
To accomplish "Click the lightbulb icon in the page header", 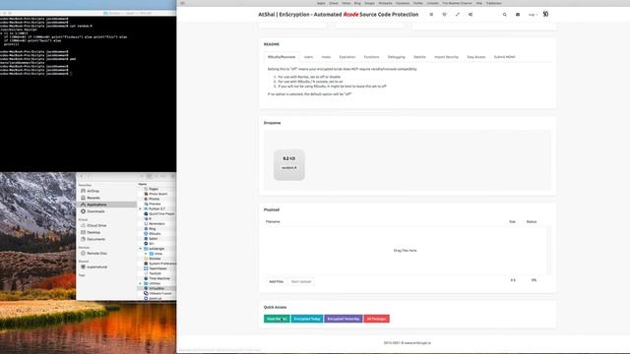I will (444, 15).
